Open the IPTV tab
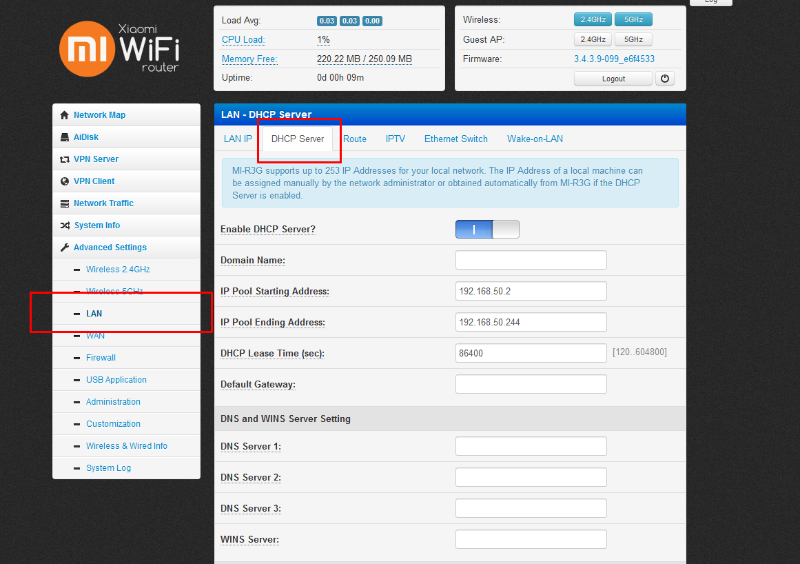 pos(395,139)
